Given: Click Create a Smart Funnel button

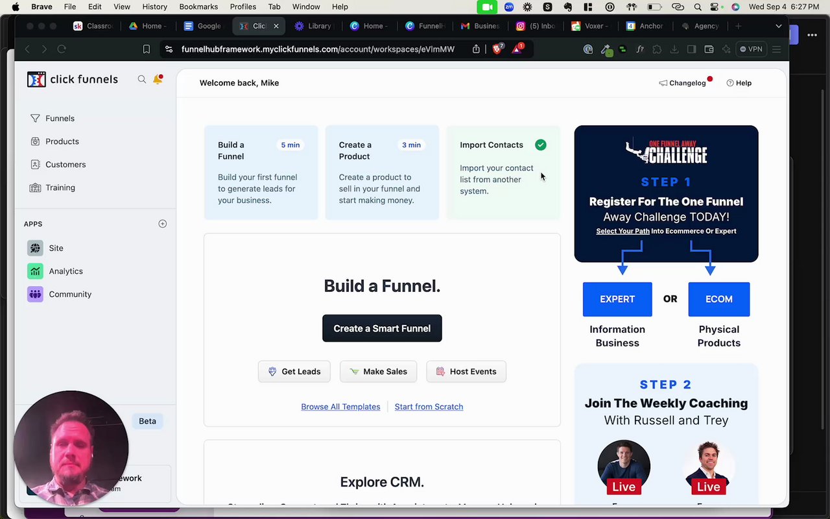Looking at the screenshot, I should point(382,328).
